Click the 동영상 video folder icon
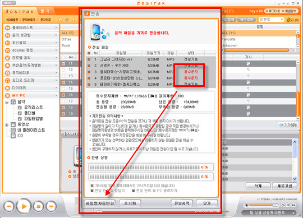303x218 pixels. click(x=13, y=124)
